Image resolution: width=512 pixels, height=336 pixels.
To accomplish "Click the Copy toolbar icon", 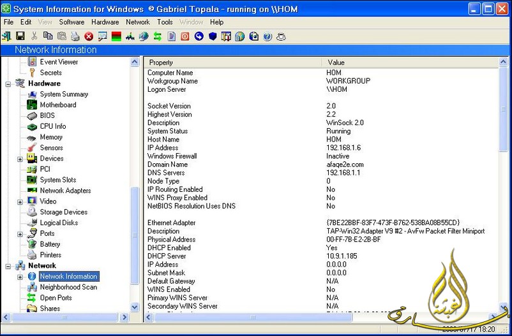I will point(48,36).
